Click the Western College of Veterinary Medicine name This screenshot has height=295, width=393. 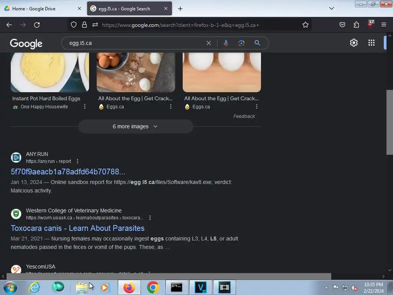tap(74, 210)
